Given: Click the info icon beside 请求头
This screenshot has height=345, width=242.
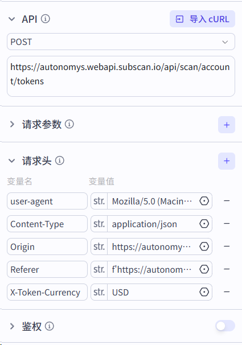Looking at the screenshot, I should [60, 161].
